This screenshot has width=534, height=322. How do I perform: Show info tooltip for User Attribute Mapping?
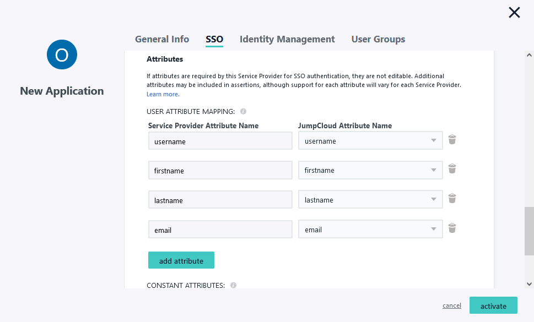pos(243,111)
